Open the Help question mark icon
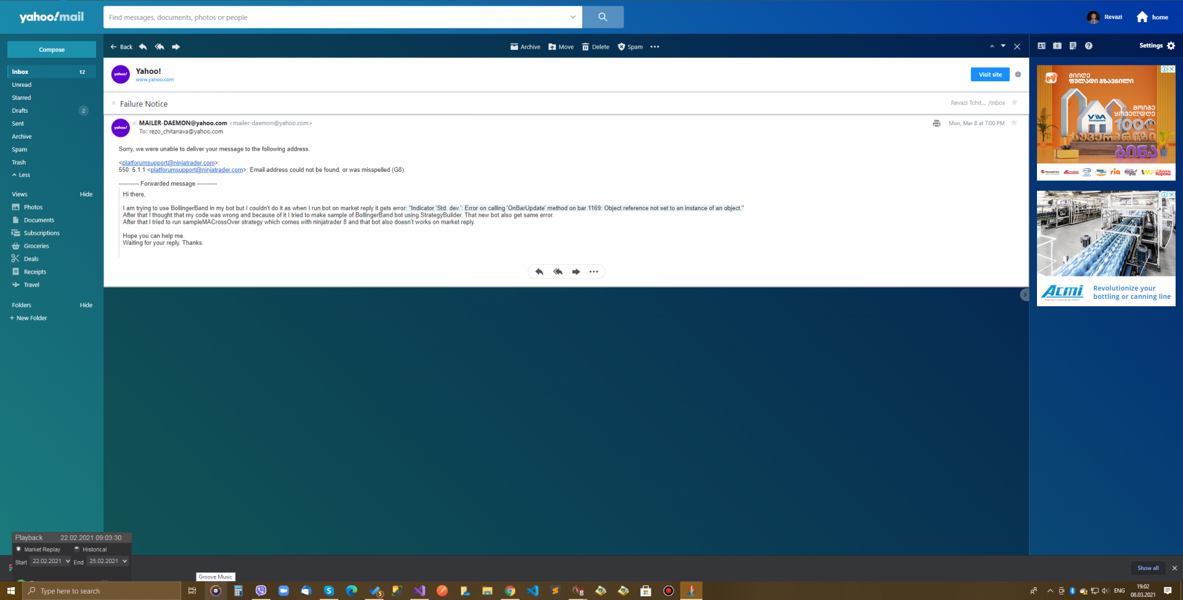This screenshot has height=600, width=1183. [1089, 46]
